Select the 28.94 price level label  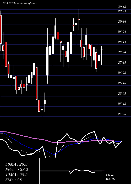pyautogui.click(x=122, y=32)
